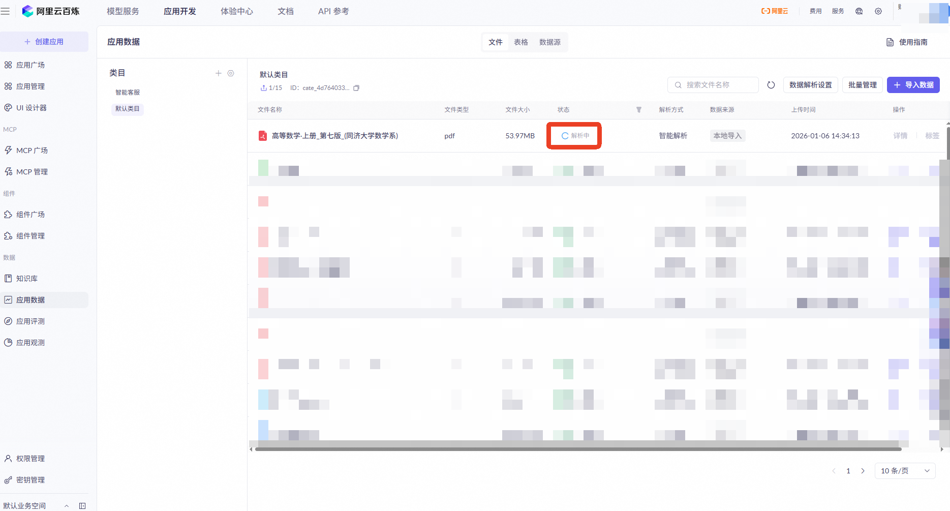This screenshot has width=950, height=511.
Task: Select the 智能客服 category
Action: click(x=128, y=93)
